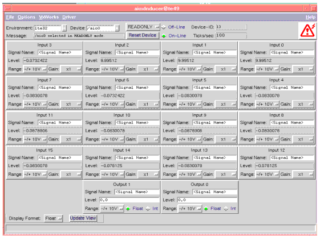Open the window menu button in title bar
Viewport: 320px width, 236px height.
8,9
